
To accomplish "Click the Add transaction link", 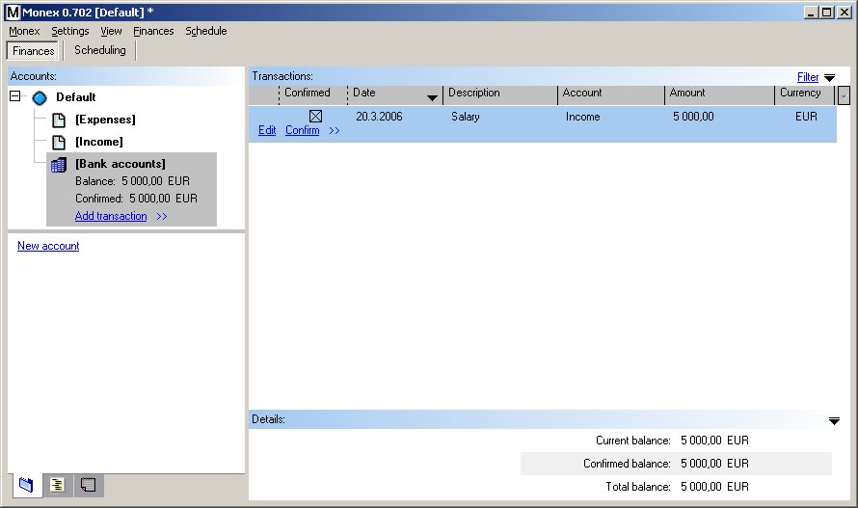I will [111, 216].
